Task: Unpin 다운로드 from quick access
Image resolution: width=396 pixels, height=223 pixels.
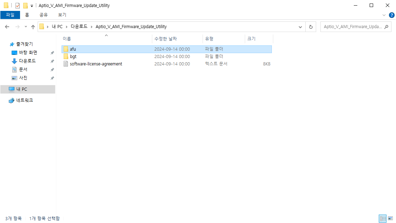Action: tap(52, 60)
